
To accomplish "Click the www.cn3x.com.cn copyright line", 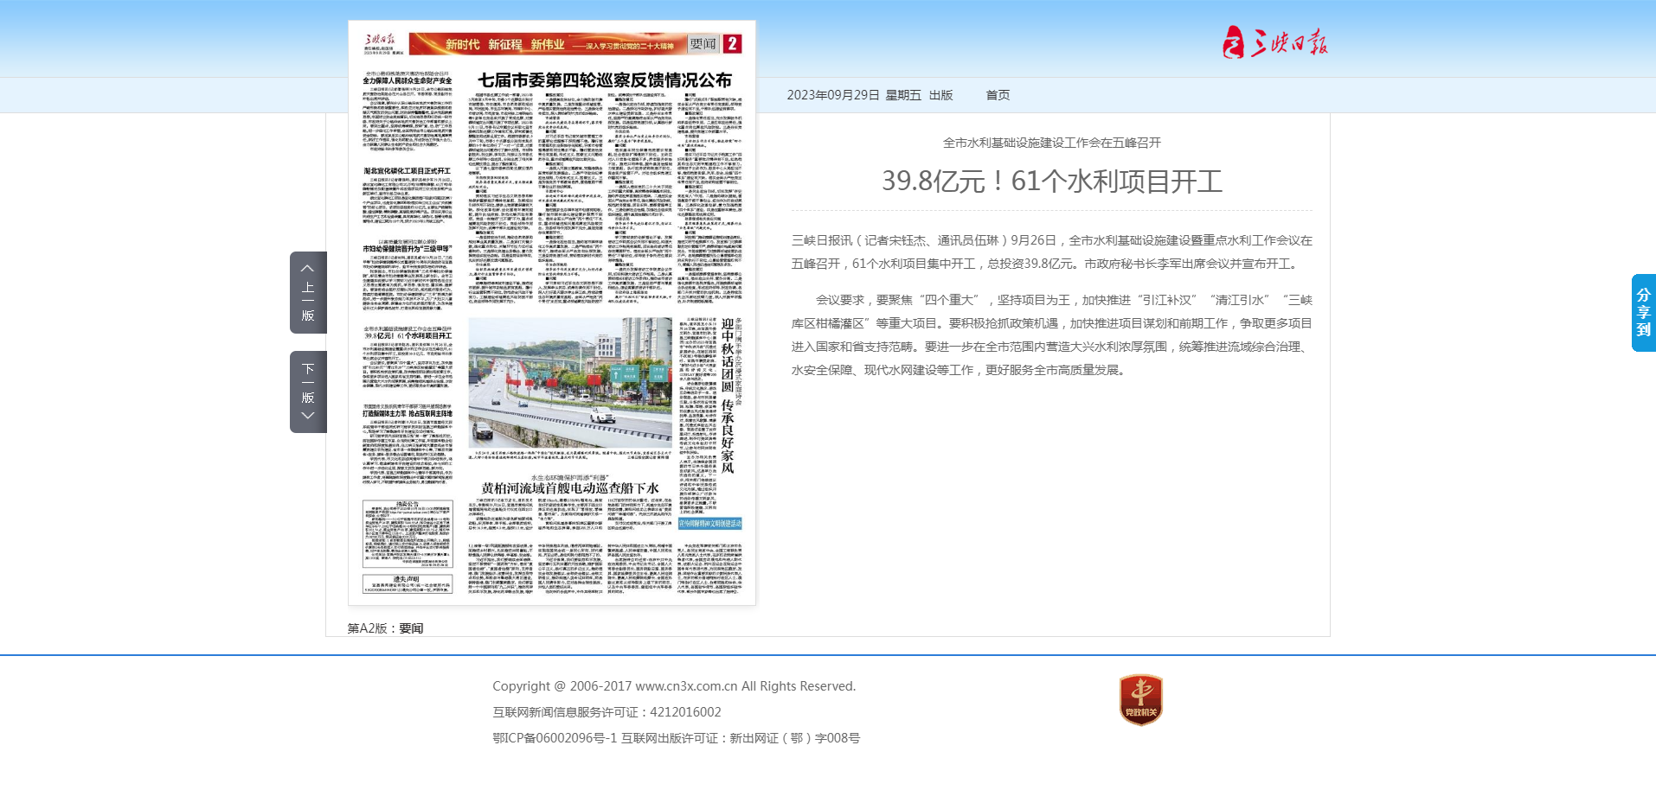I will tap(674, 686).
